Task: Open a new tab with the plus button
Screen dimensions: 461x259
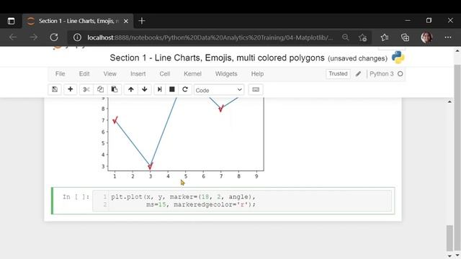Action: (142, 21)
